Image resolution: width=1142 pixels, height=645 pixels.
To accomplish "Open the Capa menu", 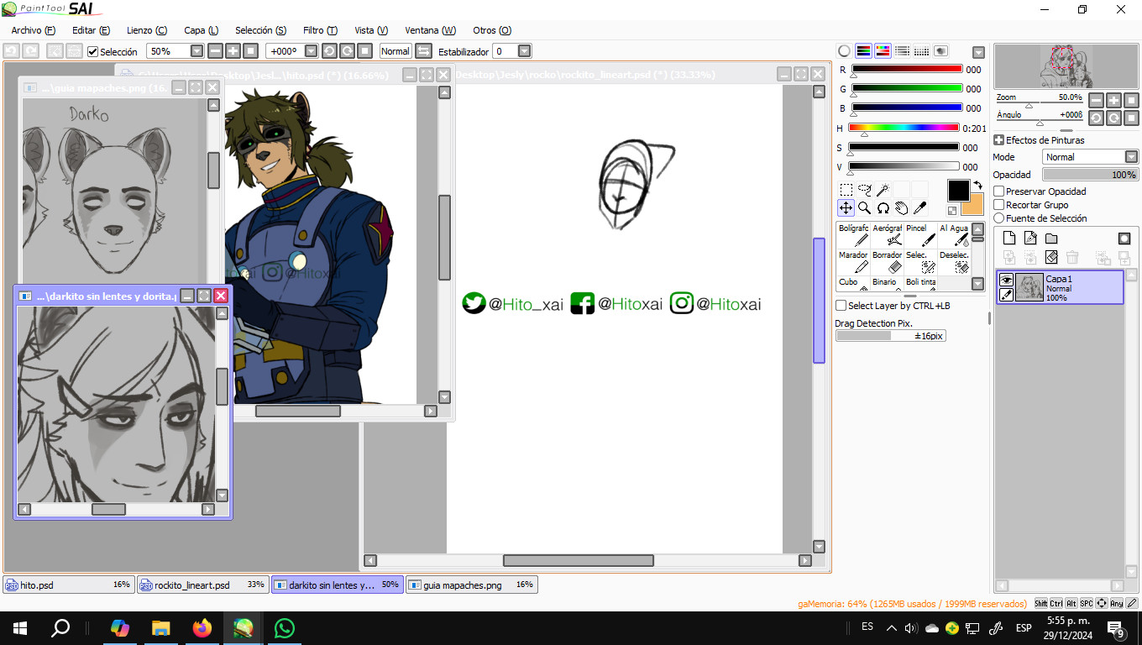I will (x=202, y=30).
